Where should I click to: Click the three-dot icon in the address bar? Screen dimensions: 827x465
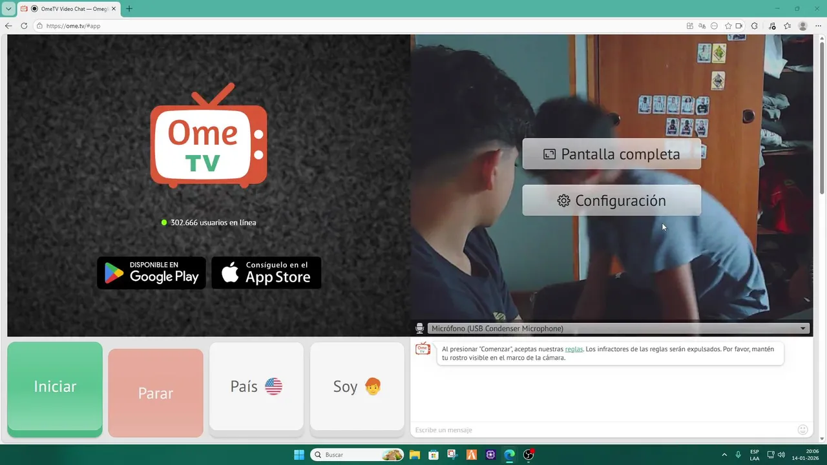click(714, 26)
